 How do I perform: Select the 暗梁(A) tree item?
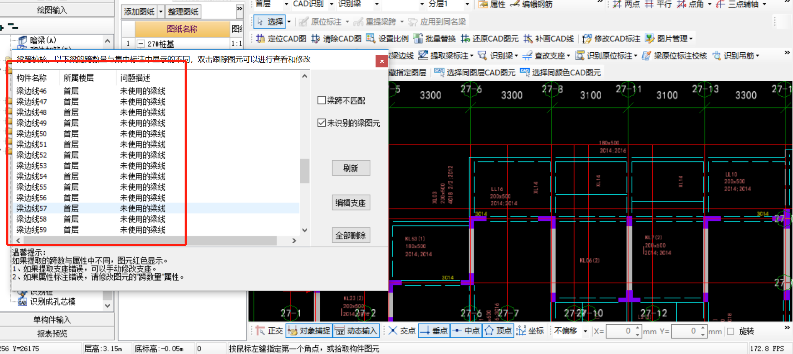(43, 40)
